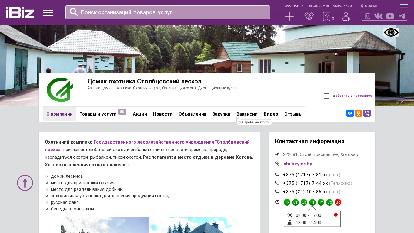The height and width of the screenshot is (233, 414).
Task: Click the company green logo
Action: (x=60, y=90)
